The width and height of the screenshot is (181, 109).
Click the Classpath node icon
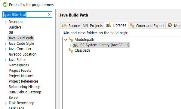click(71, 50)
